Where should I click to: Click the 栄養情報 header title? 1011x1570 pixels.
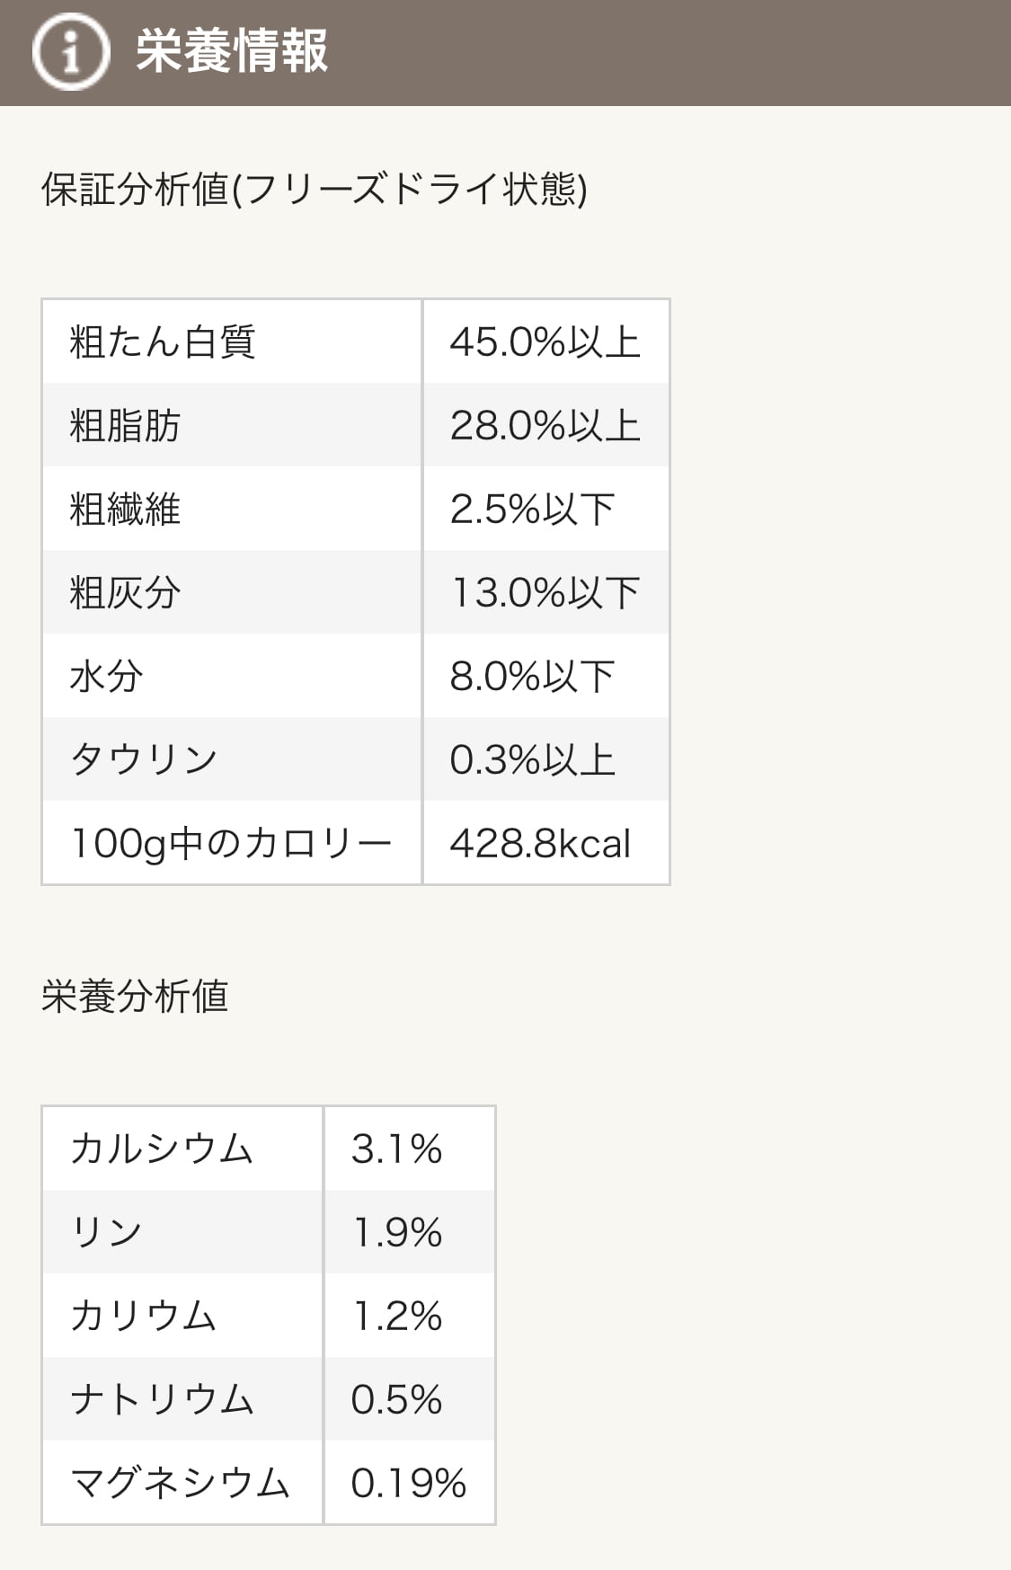pyautogui.click(x=232, y=51)
